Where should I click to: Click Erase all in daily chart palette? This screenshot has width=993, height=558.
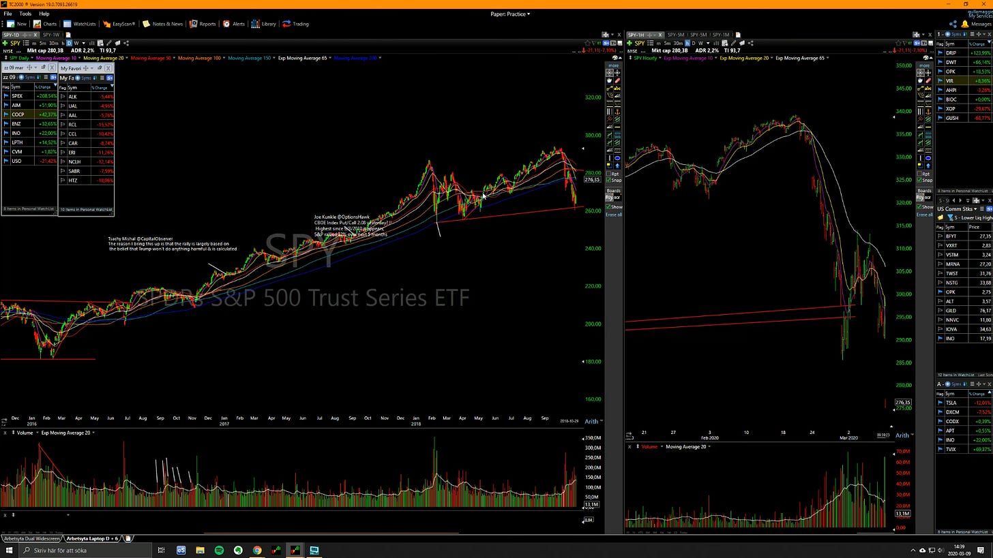pos(614,215)
